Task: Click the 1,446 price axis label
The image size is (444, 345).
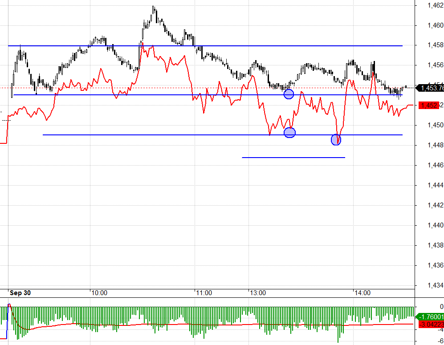Action: click(x=436, y=165)
